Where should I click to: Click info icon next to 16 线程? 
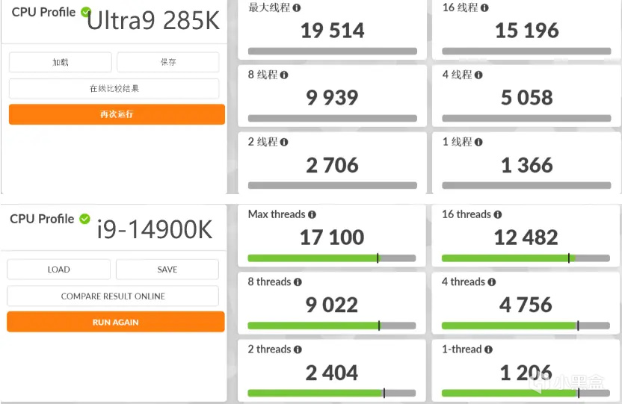pos(484,7)
